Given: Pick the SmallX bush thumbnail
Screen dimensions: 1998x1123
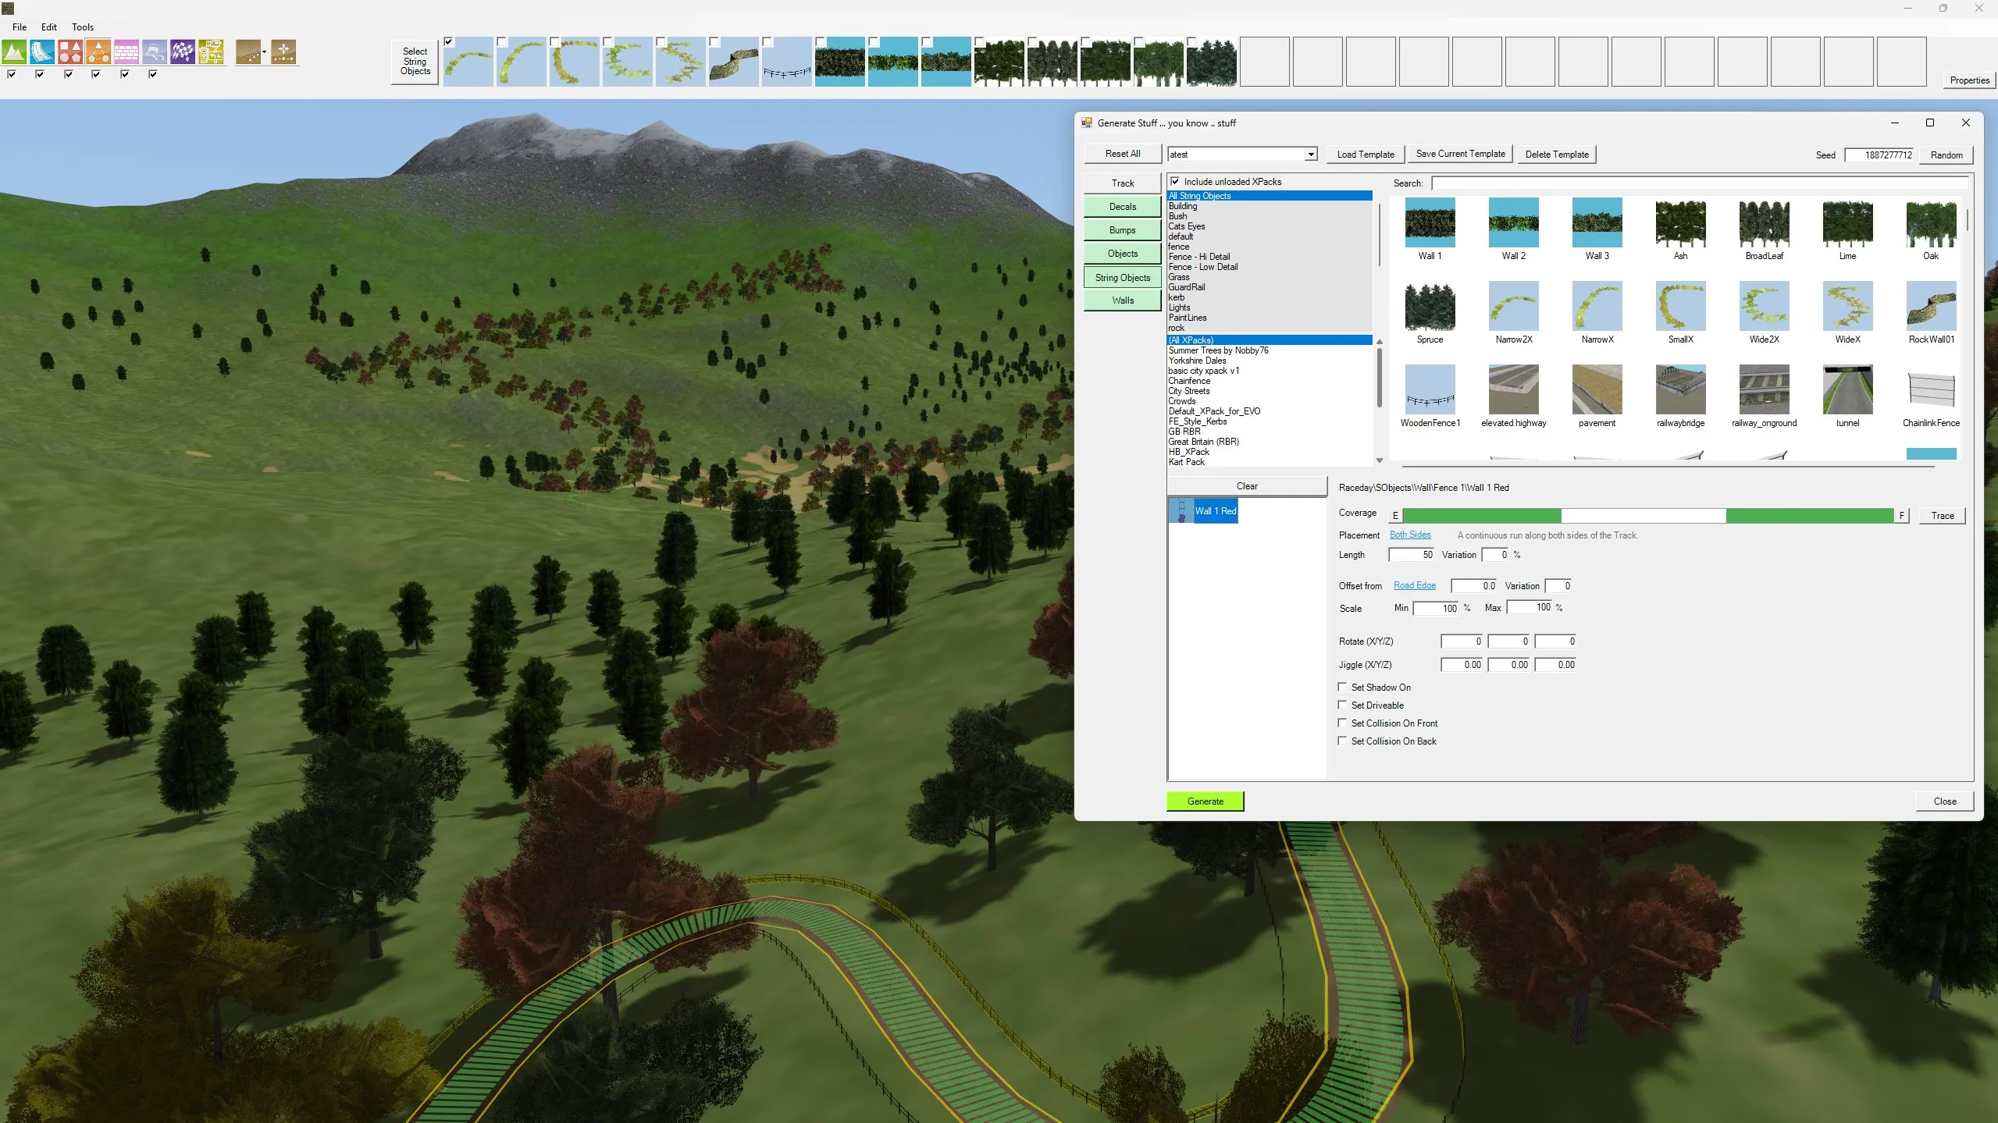Looking at the screenshot, I should [x=1680, y=306].
